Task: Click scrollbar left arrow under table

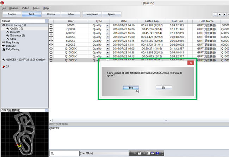Action: (x=51, y=120)
